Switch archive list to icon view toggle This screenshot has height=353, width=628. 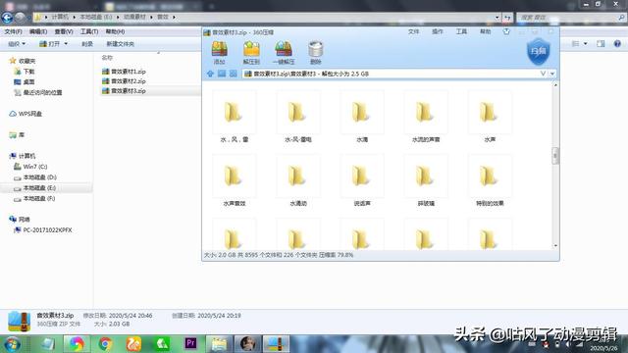pos(233,74)
